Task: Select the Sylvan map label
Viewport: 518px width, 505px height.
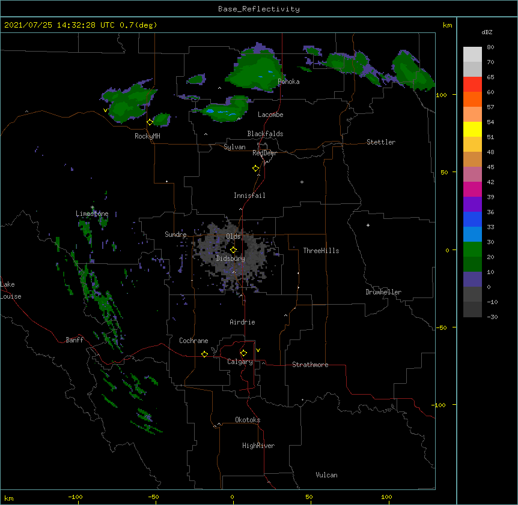Action: [234, 147]
